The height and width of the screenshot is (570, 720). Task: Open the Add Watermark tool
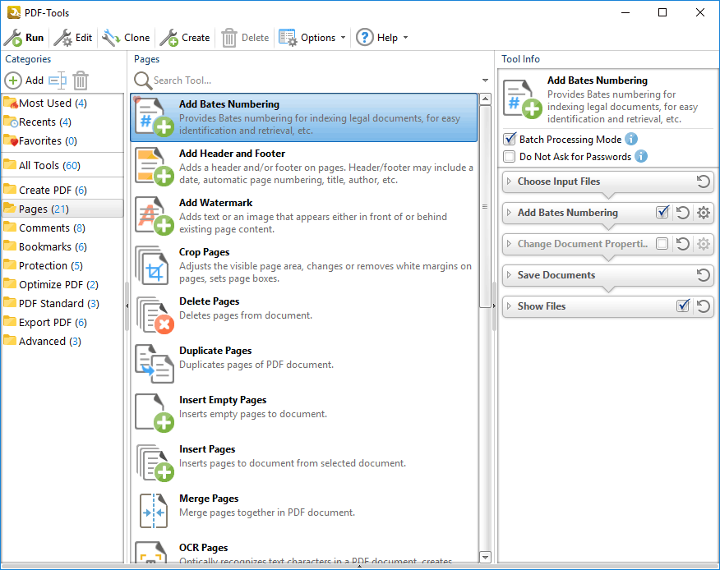click(x=152, y=214)
